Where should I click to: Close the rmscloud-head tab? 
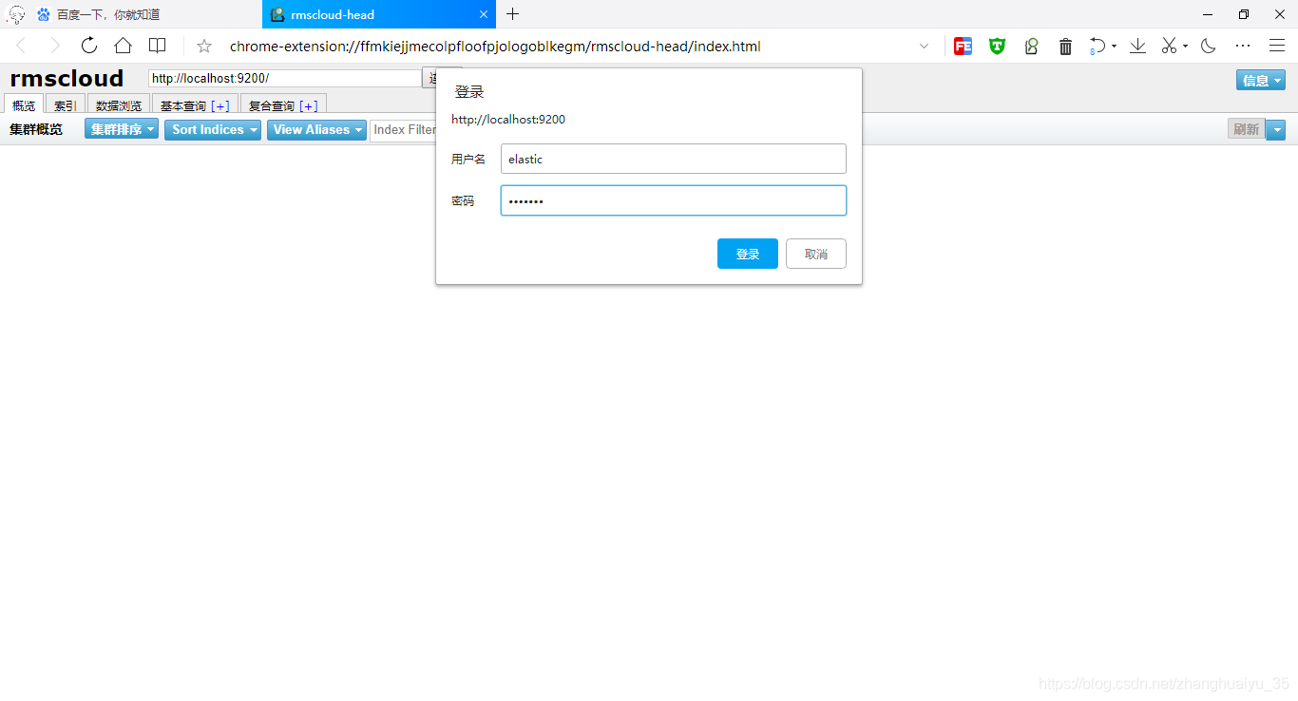point(484,14)
